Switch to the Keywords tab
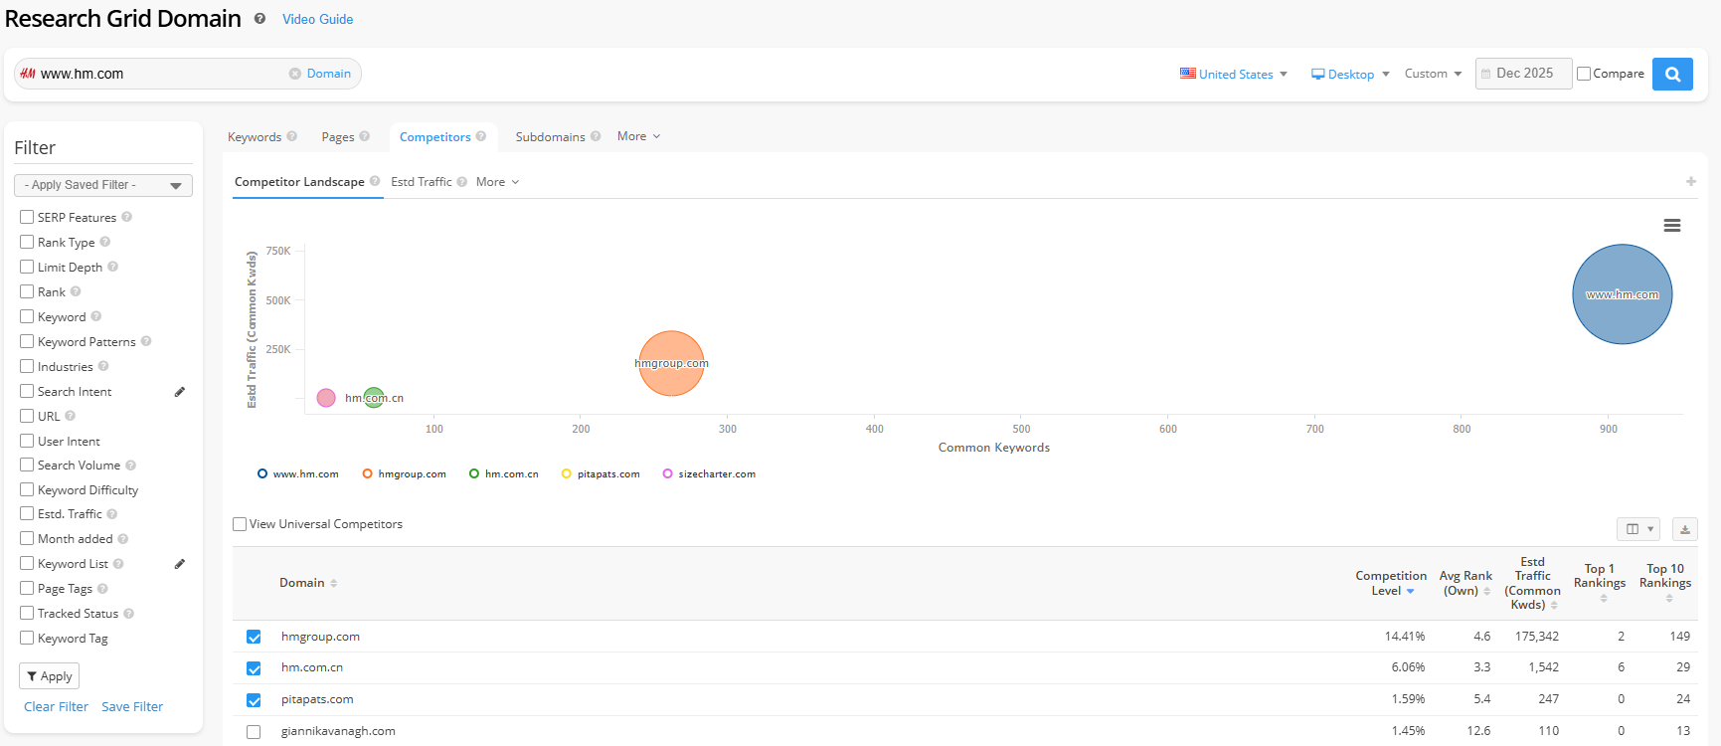1721x746 pixels. click(255, 137)
